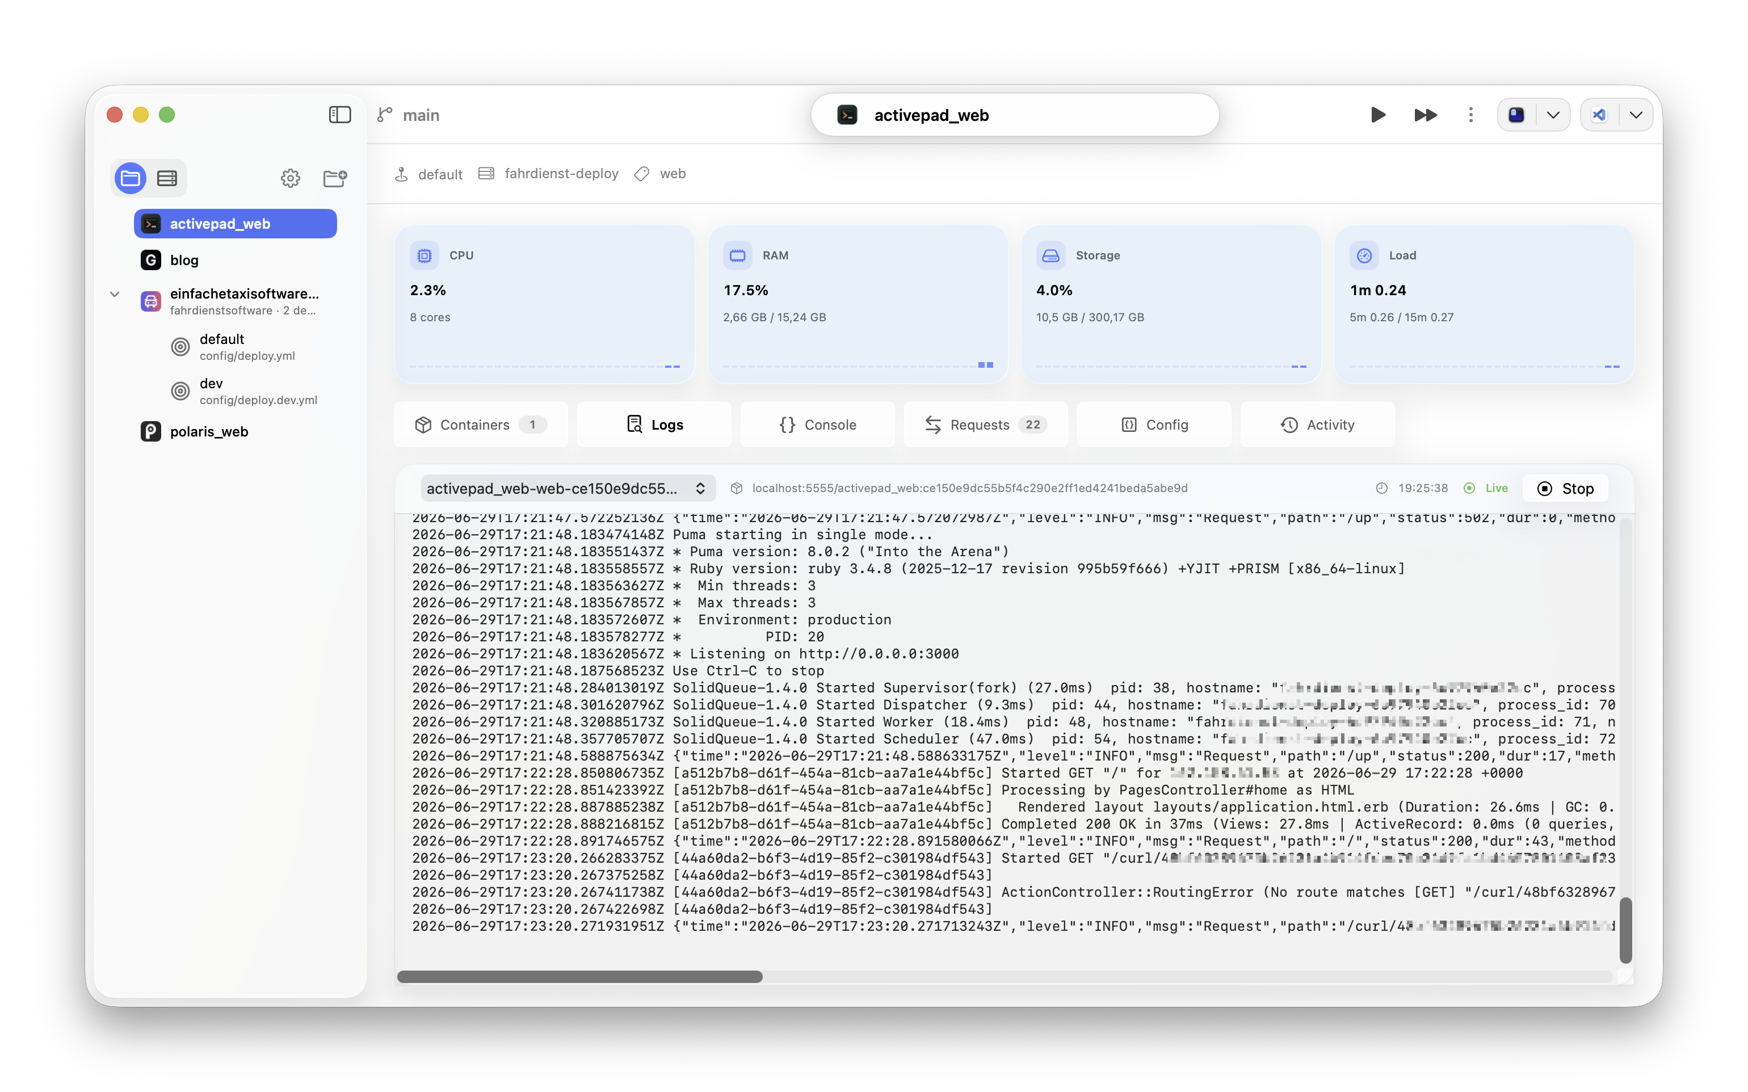This screenshot has height=1092, width=1748.
Task: Click the localhost:5555 image path
Action: (x=969, y=488)
